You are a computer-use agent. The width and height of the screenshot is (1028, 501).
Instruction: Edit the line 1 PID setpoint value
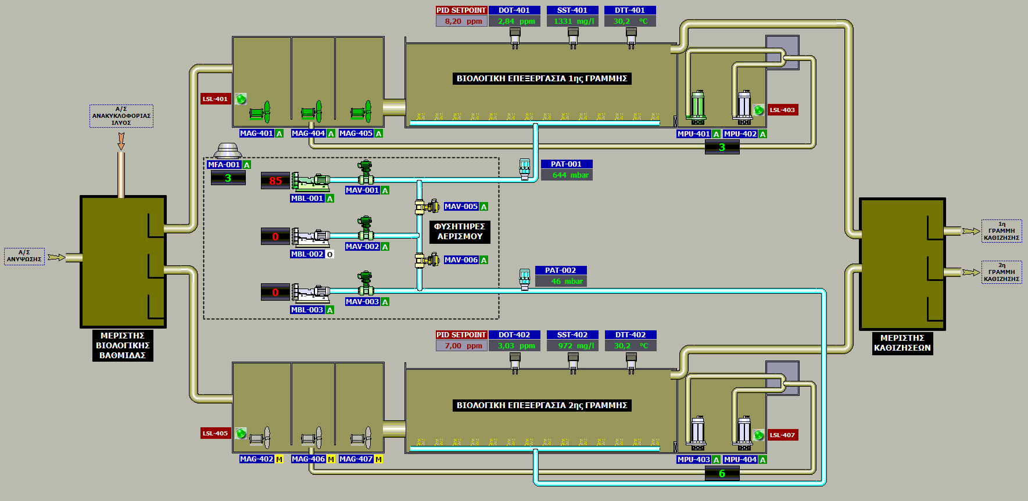tap(461, 21)
